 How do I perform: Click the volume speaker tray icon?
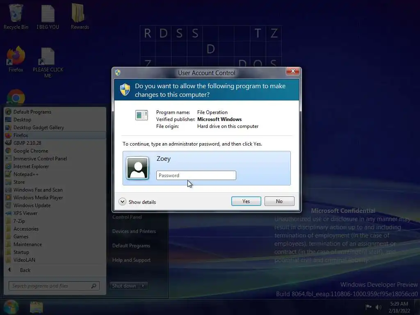tap(378, 307)
